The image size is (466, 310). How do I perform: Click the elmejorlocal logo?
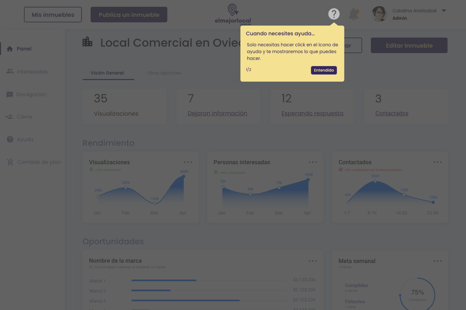tap(233, 14)
